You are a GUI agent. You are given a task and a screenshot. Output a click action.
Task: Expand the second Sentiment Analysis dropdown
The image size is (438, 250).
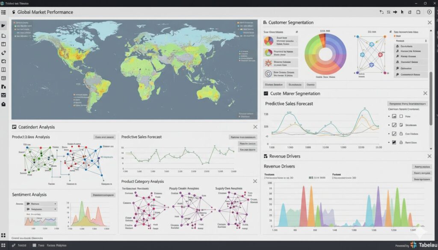(x=41, y=209)
